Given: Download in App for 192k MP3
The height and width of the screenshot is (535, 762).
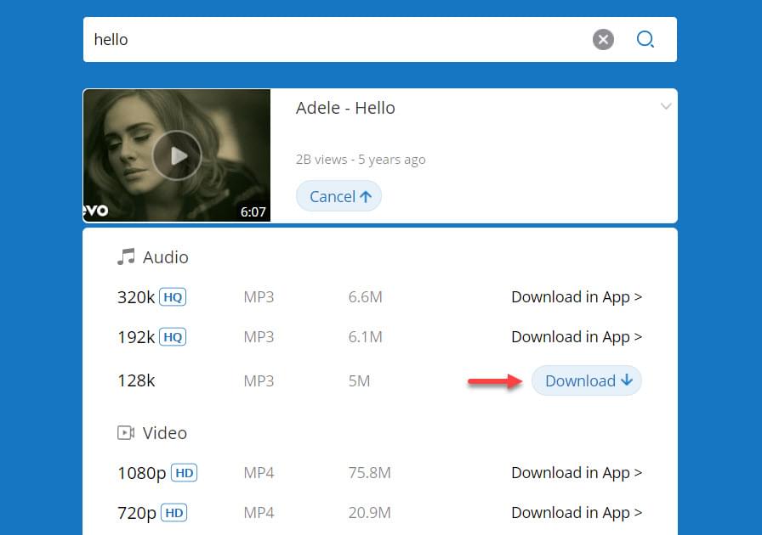Looking at the screenshot, I should pyautogui.click(x=577, y=336).
